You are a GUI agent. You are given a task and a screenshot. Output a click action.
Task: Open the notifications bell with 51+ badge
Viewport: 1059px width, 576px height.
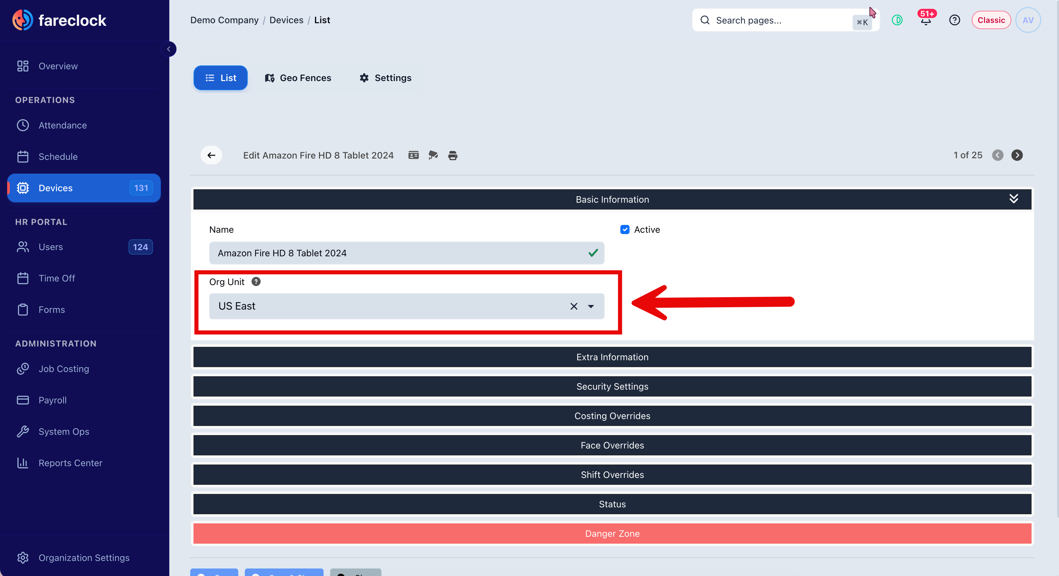(926, 20)
